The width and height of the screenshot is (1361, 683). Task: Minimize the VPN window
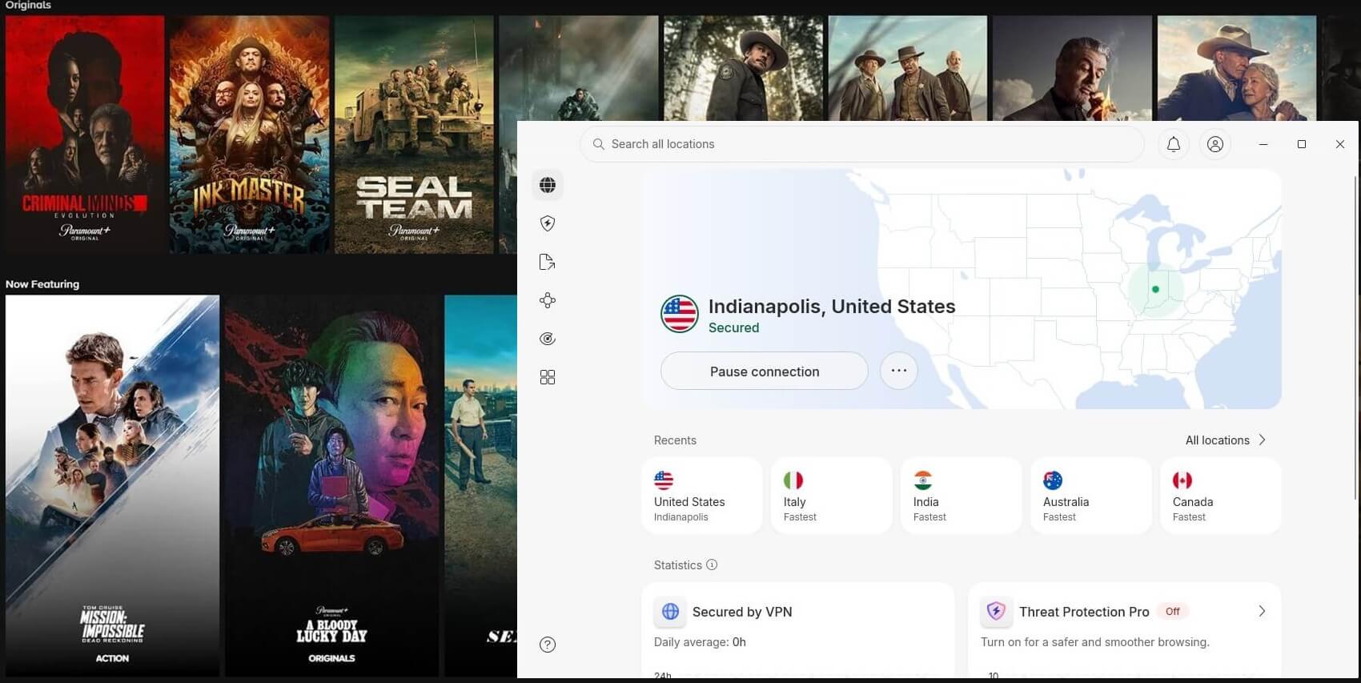(1263, 144)
